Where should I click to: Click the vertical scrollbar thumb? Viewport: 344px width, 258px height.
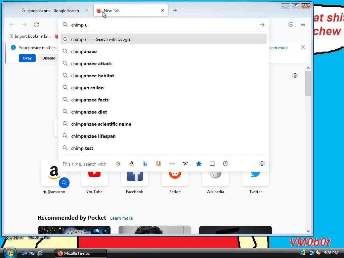[308, 83]
